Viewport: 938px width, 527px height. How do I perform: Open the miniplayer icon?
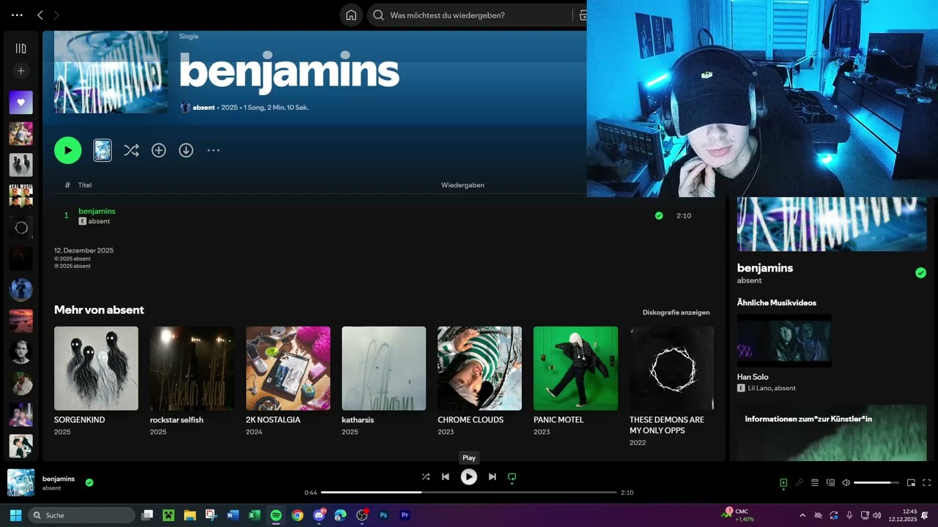pos(911,482)
